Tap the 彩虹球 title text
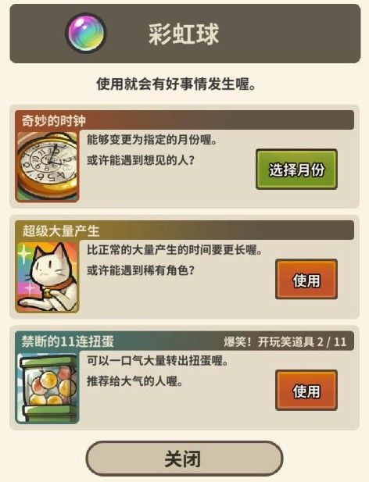The width and height of the screenshot is (369, 482). point(184,34)
